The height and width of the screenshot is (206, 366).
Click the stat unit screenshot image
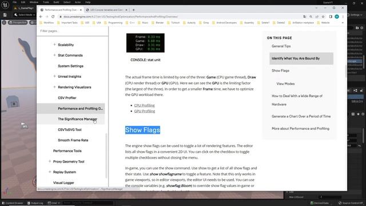(x=145, y=43)
